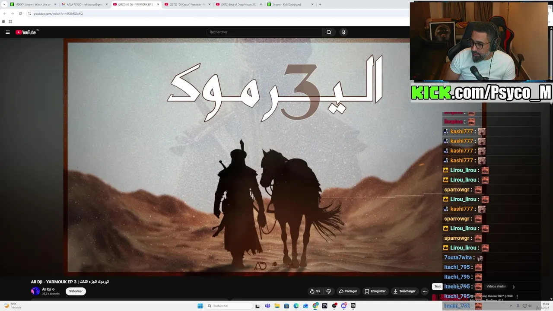View site information icon in address bar
The image size is (553, 311).
coord(29,13)
